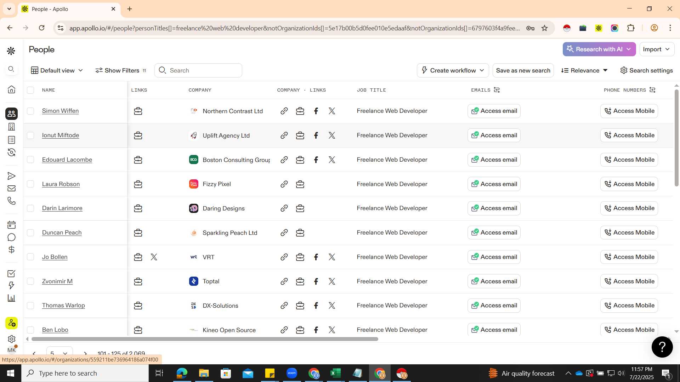Open the People - Apollo browser tab

(x=69, y=9)
